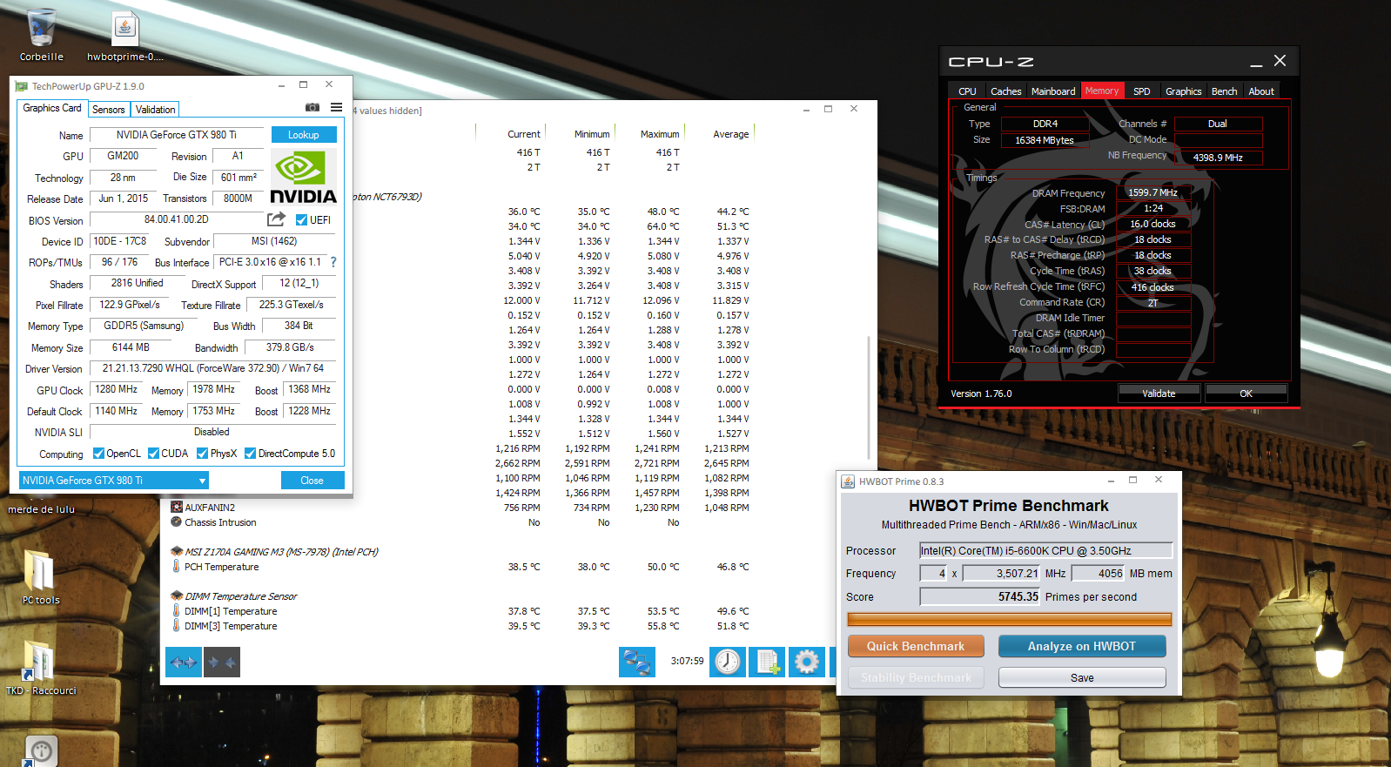Click the Processor name field in HWBOT Prime
The height and width of the screenshot is (767, 1391).
click(1046, 550)
